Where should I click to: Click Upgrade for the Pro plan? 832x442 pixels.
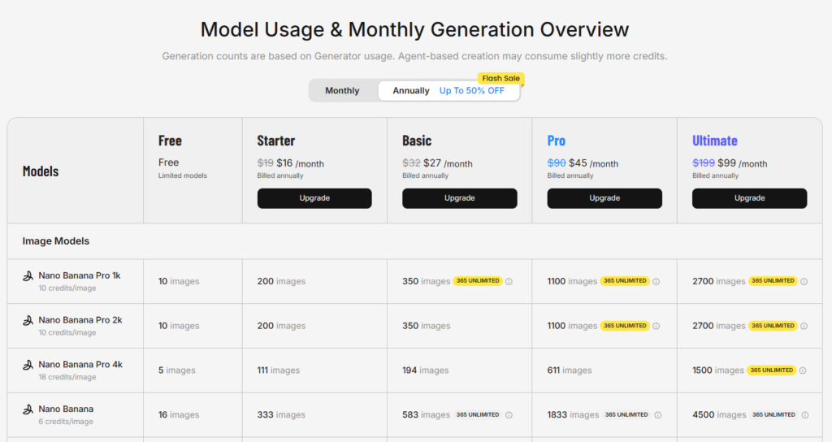coord(604,198)
